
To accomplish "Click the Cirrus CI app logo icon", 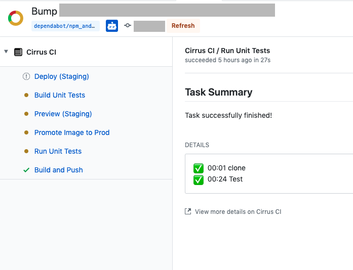I will (x=18, y=52).
